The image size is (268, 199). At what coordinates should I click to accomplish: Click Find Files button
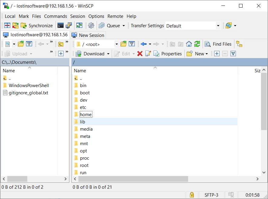coord(218,44)
